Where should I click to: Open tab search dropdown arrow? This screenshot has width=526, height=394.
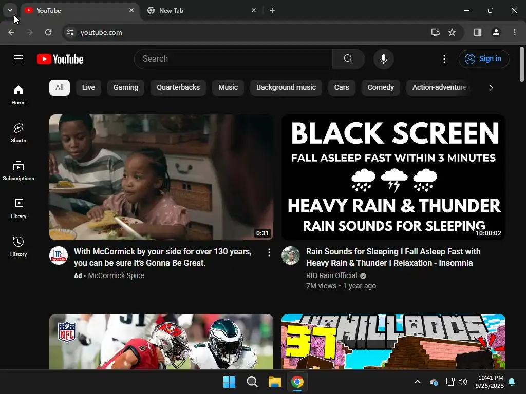point(10,10)
